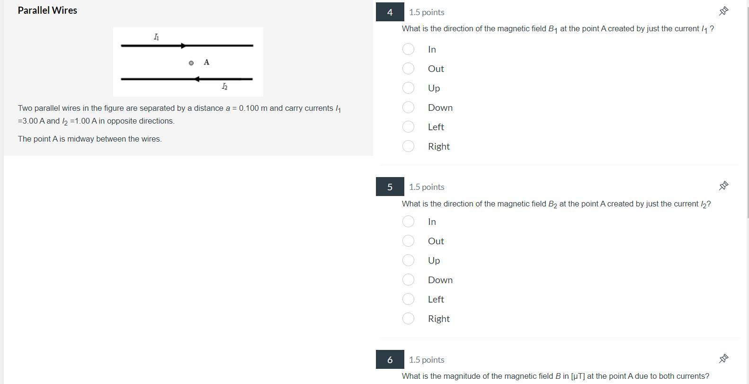749x384 pixels.
Task: Click the question 4 number badge
Action: 390,12
